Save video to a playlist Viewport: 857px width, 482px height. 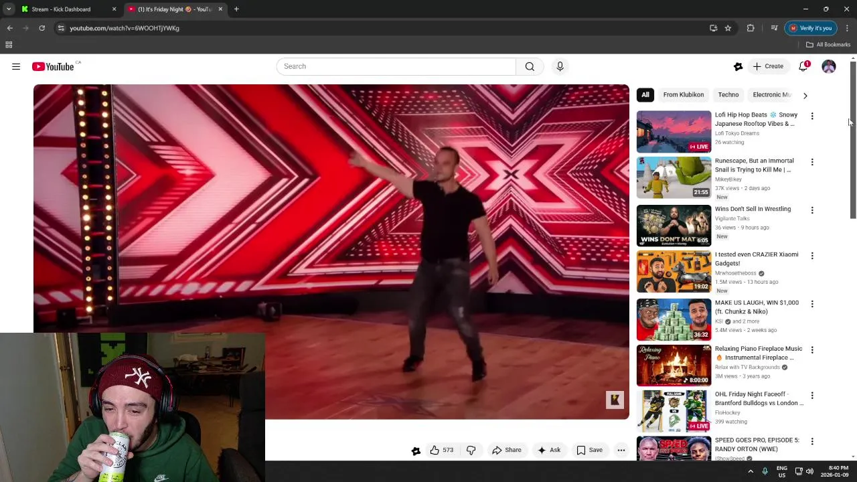pyautogui.click(x=590, y=450)
